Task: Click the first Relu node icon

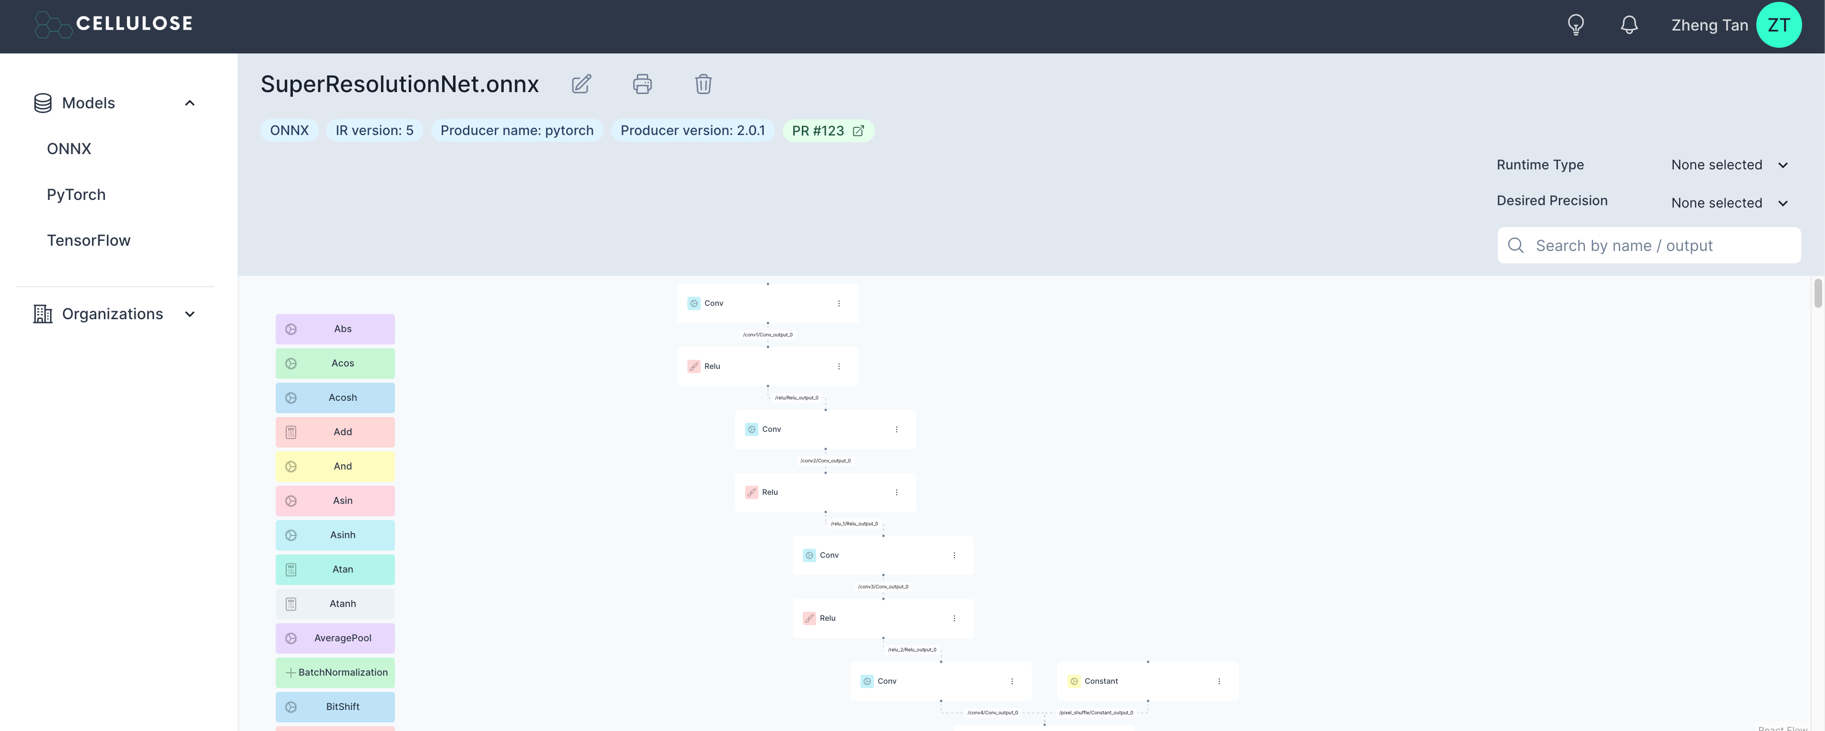Action: click(694, 366)
